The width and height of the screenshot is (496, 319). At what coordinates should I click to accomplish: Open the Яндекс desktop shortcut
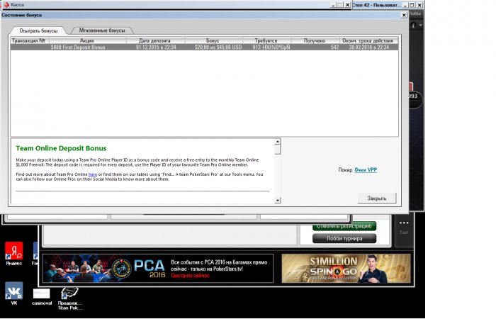tap(13, 253)
